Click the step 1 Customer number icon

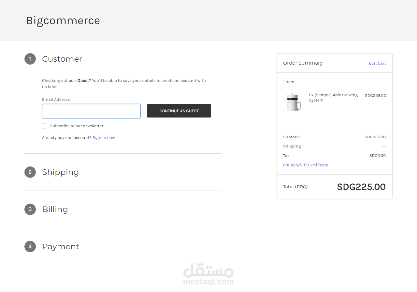[30, 59]
